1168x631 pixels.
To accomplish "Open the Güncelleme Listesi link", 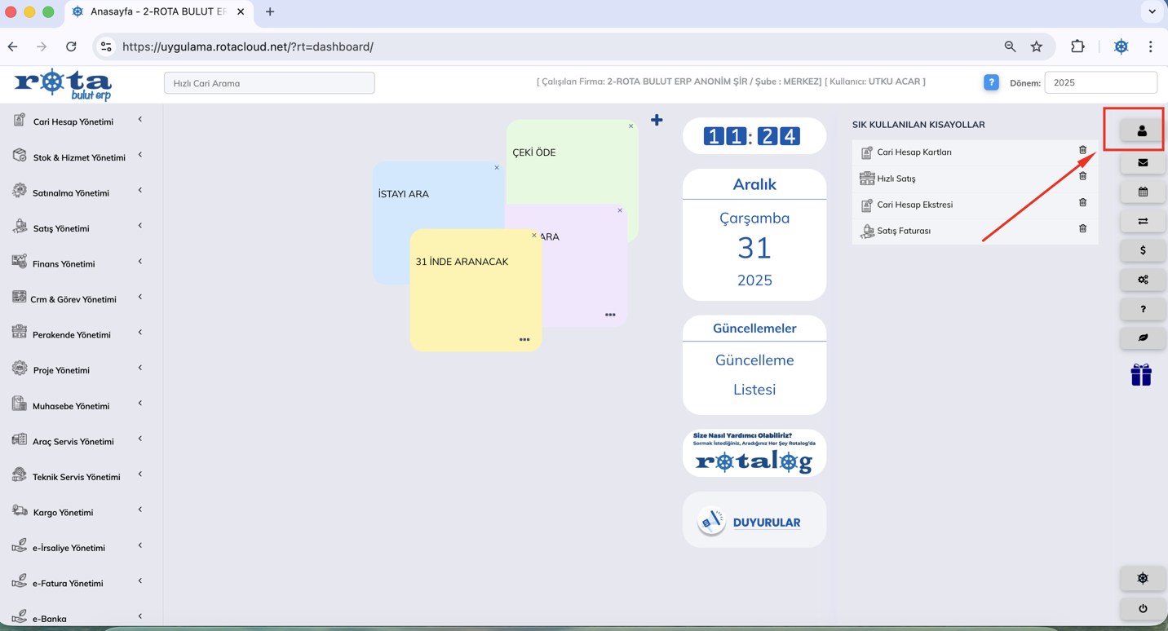I will [x=754, y=374].
